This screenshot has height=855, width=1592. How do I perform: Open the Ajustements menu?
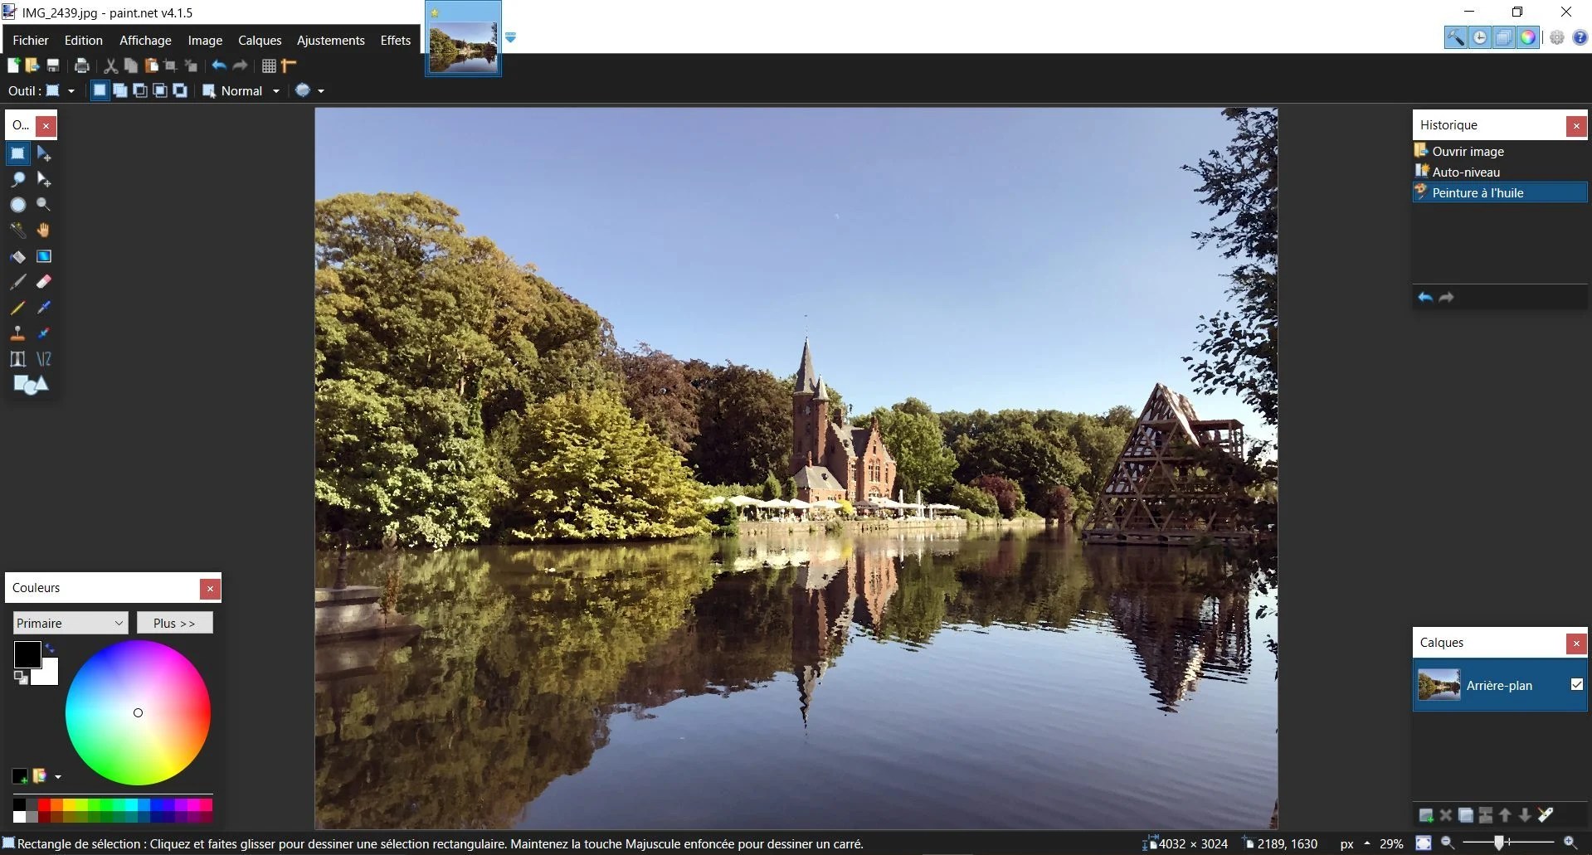pyautogui.click(x=330, y=40)
